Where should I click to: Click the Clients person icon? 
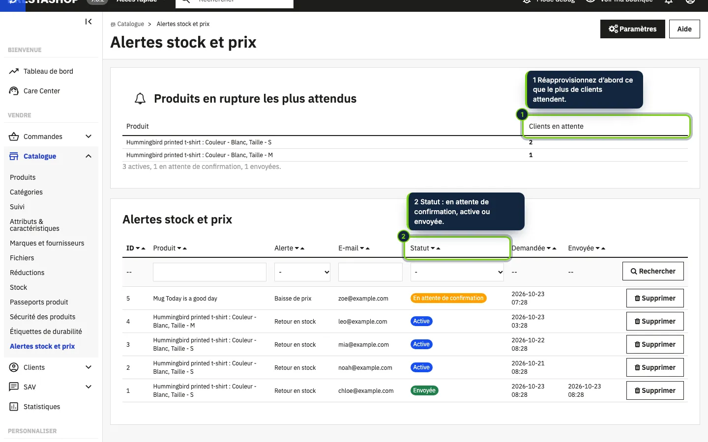[14, 367]
